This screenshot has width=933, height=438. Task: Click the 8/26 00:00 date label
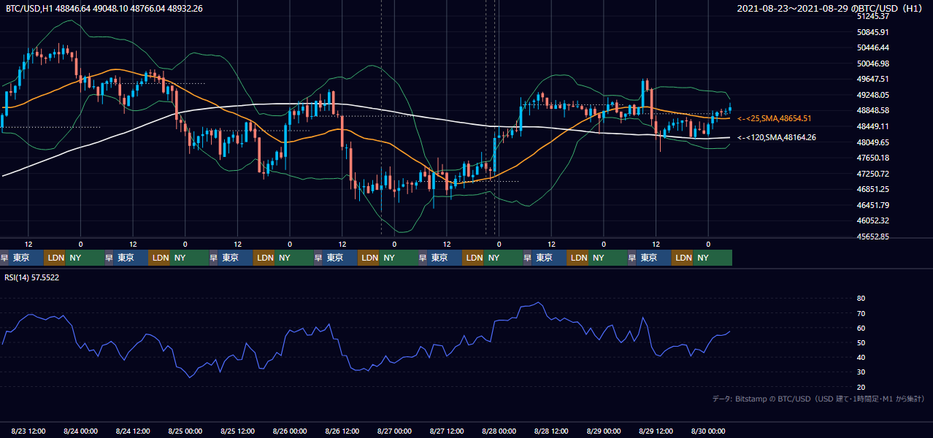coord(290,431)
